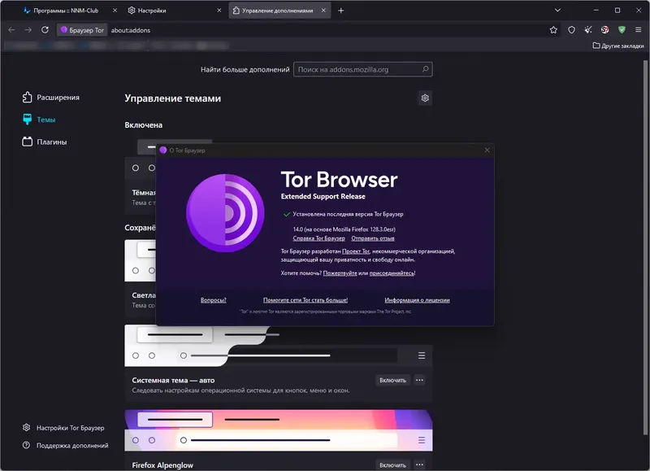Switch to the Программы NNM-Club tab
650x471 pixels.
[66, 11]
